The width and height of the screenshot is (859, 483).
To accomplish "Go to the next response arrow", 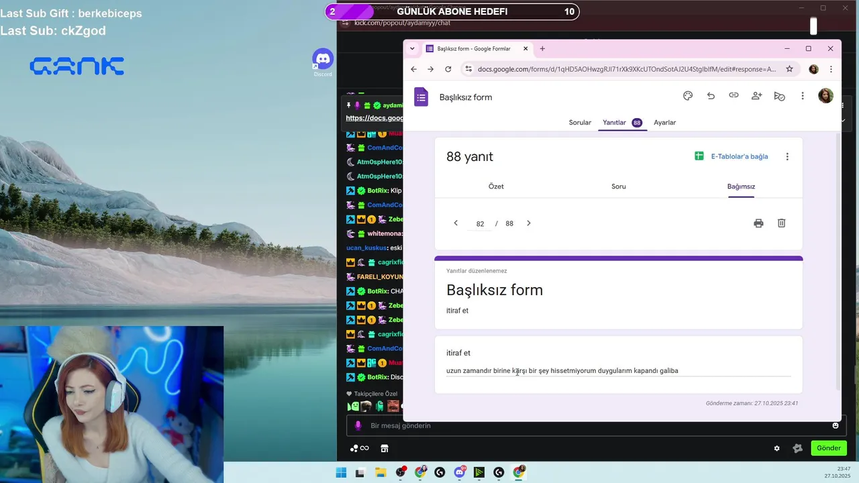I will click(x=528, y=223).
